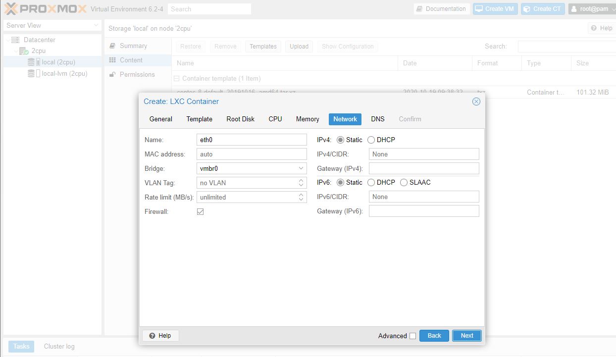Sort by the Size column header
Screen dimensions: 616x357
point(594,63)
